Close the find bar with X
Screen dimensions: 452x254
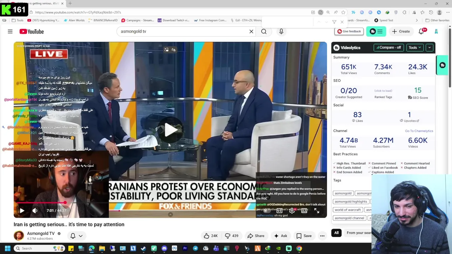[x=342, y=22]
